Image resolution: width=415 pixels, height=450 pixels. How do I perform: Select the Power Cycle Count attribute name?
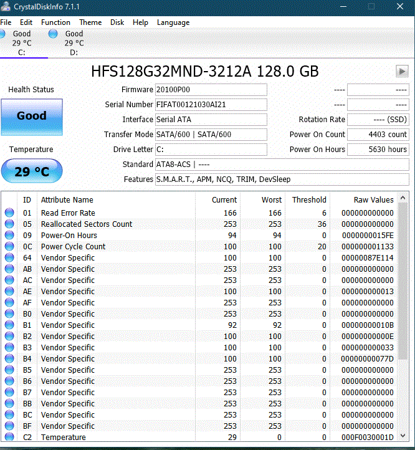(73, 247)
